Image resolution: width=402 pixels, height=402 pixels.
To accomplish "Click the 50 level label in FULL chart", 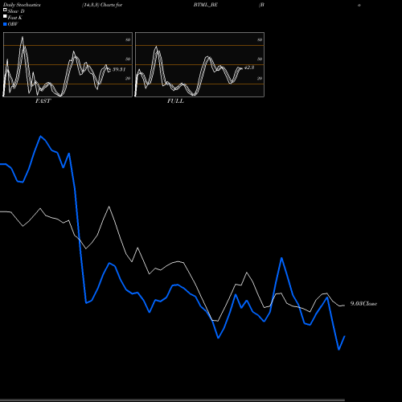I will tap(260, 59).
